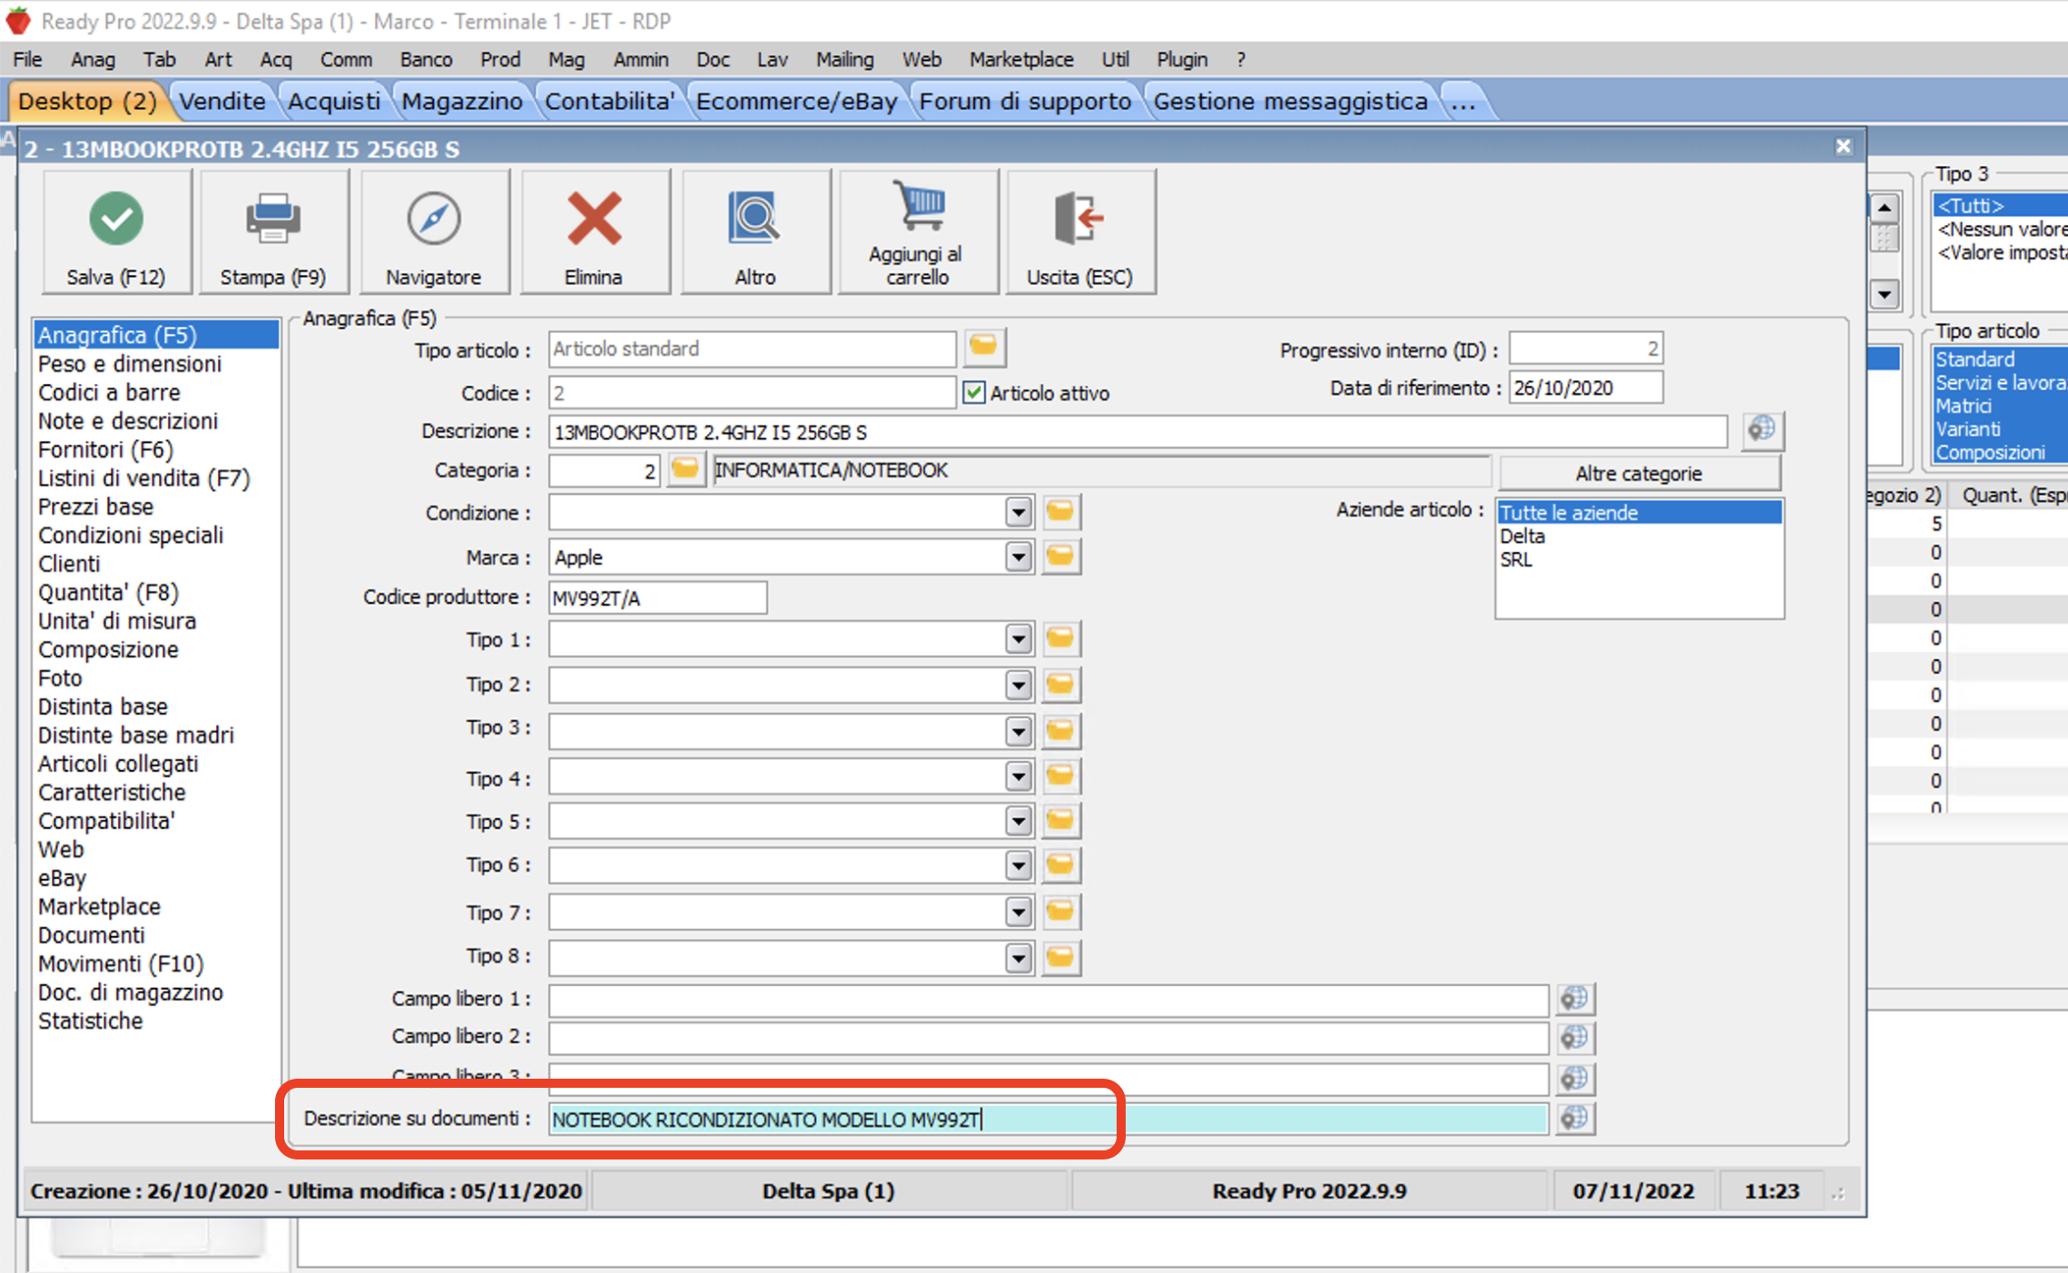Click Aggiungi al carrello cart icon
This screenshot has height=1273, width=2068.
918,207
